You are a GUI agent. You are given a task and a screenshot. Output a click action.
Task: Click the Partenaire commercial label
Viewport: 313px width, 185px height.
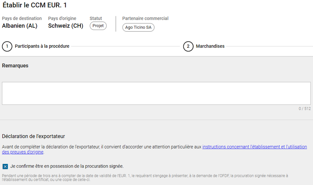coord(145,18)
